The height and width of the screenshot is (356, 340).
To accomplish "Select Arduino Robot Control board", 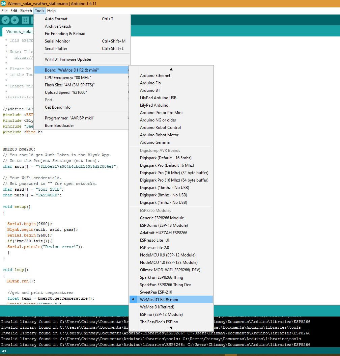I will click(x=171, y=127).
